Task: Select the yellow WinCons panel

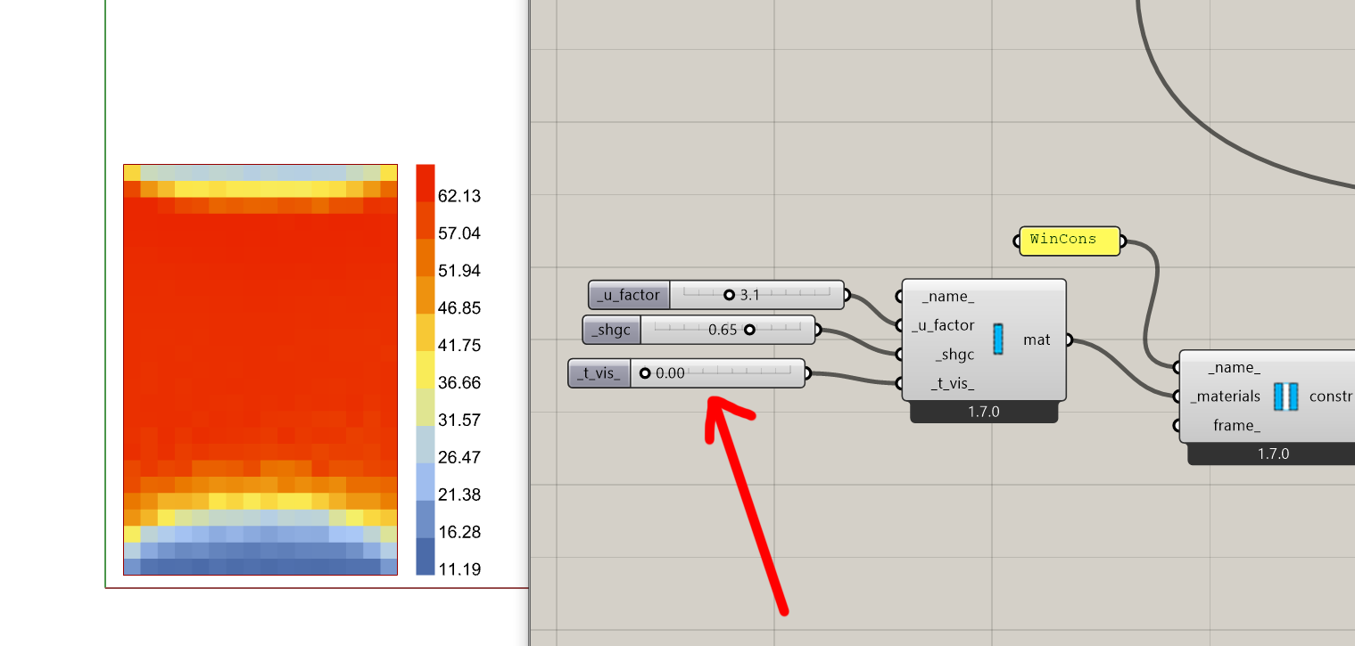Action: [x=1070, y=241]
